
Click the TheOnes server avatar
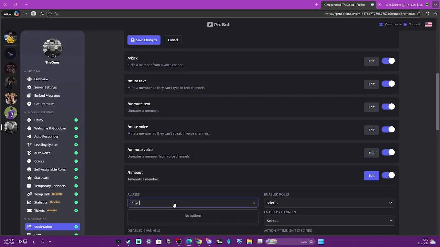(x=53, y=48)
